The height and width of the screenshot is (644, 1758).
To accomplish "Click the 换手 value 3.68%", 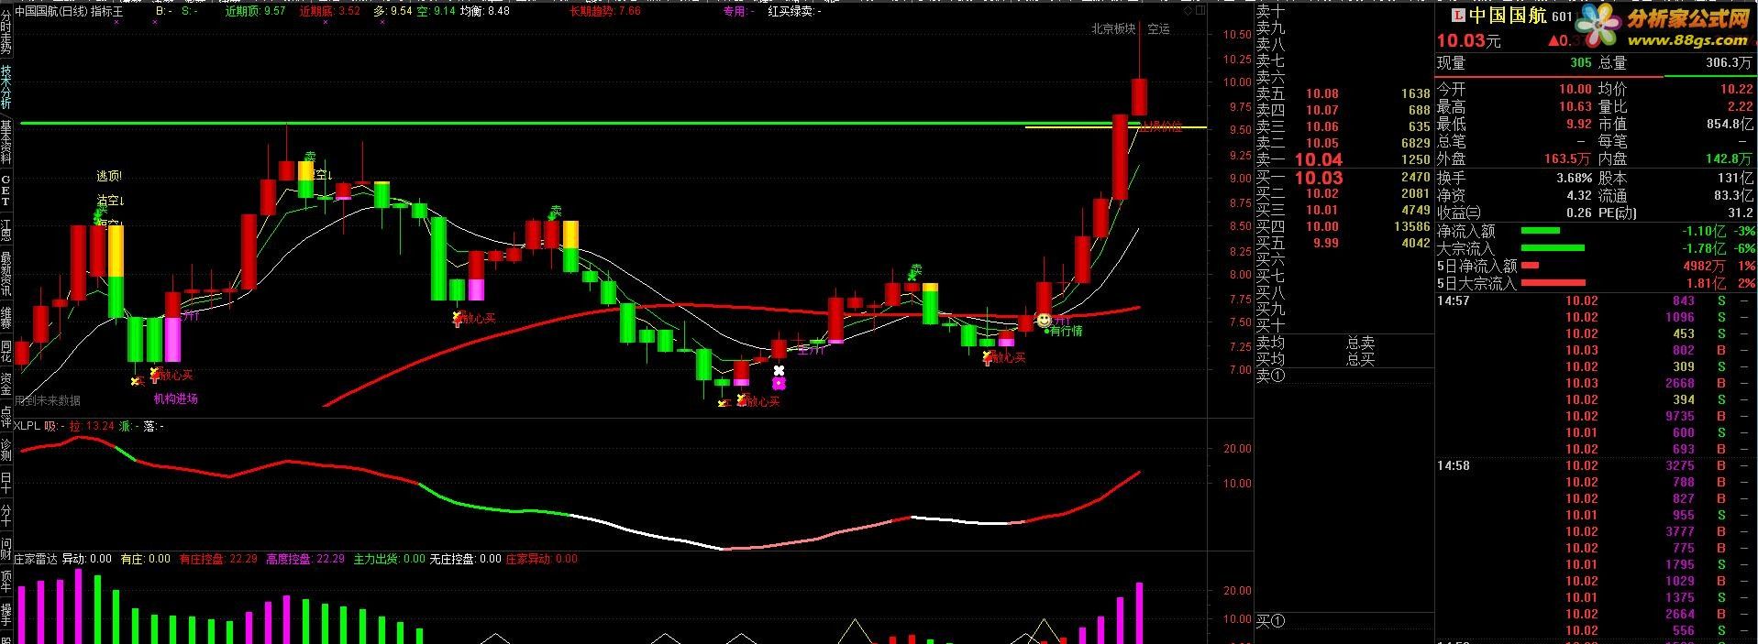I will coord(1574,178).
